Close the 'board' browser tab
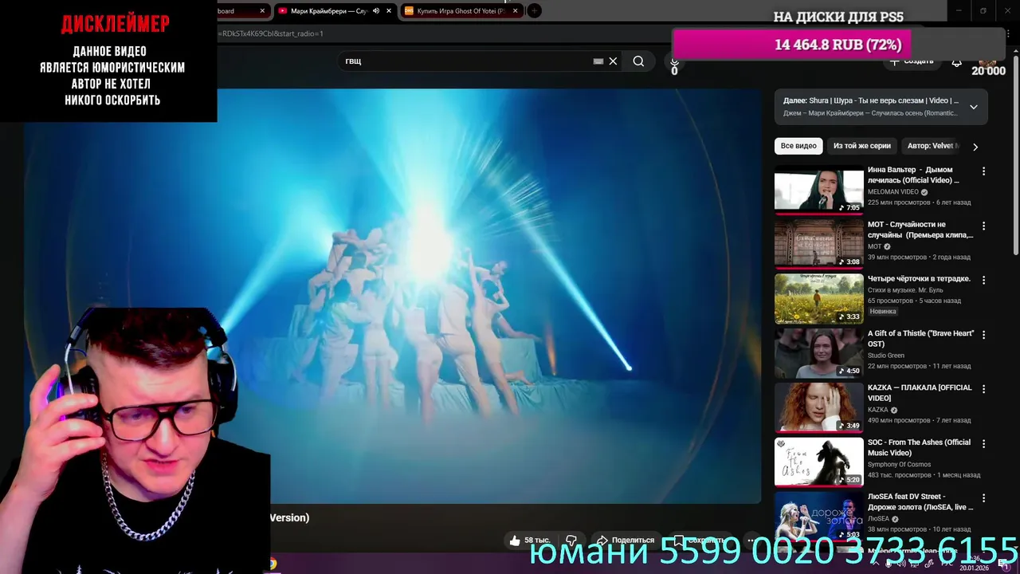 click(x=262, y=11)
